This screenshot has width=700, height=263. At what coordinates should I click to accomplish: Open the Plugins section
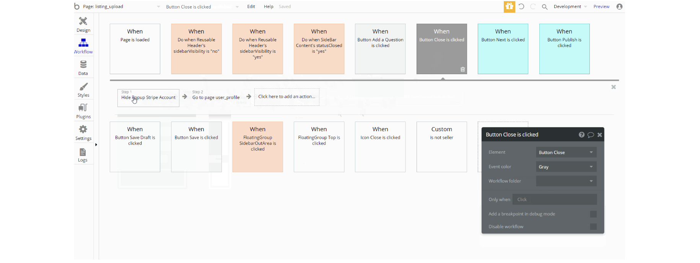click(83, 111)
